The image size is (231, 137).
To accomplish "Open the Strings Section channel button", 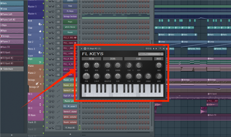I will pos(70,16).
